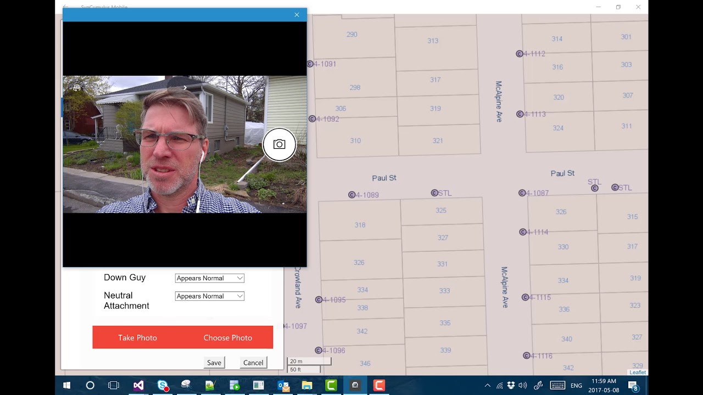Open the touch keyboard tray icon
Image resolution: width=703 pixels, height=395 pixels.
557,386
